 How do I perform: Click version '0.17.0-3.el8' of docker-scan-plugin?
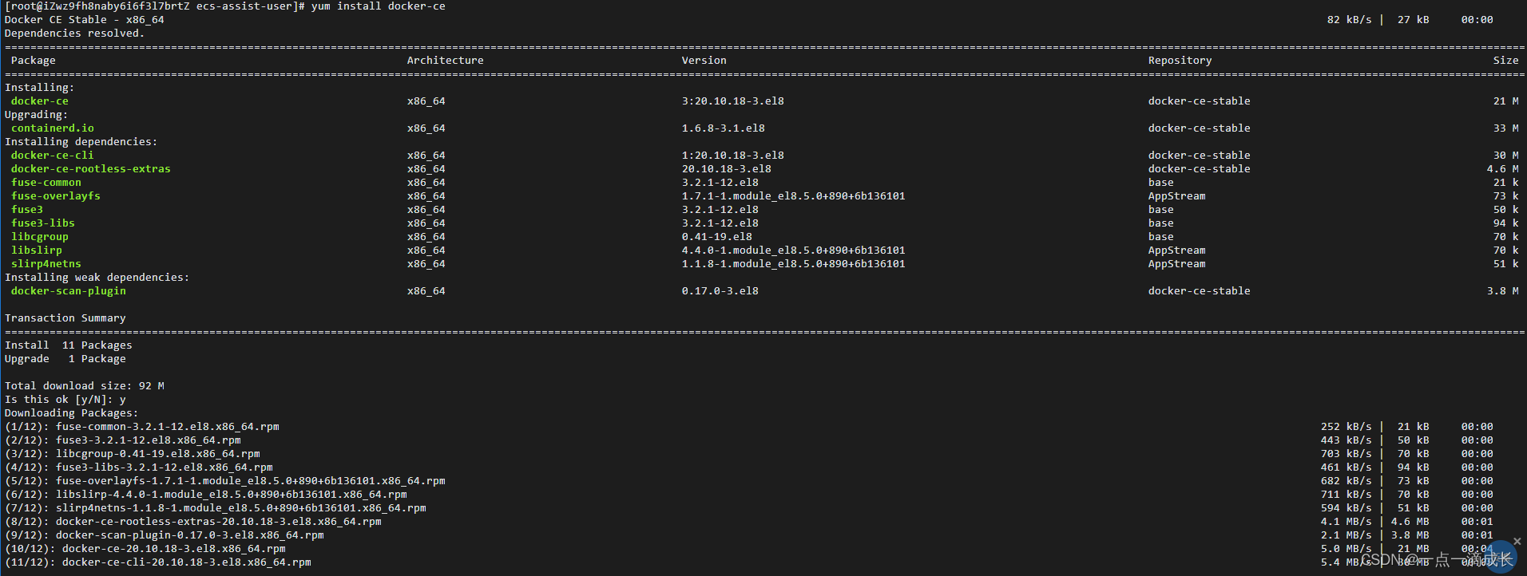pyautogui.click(x=720, y=291)
